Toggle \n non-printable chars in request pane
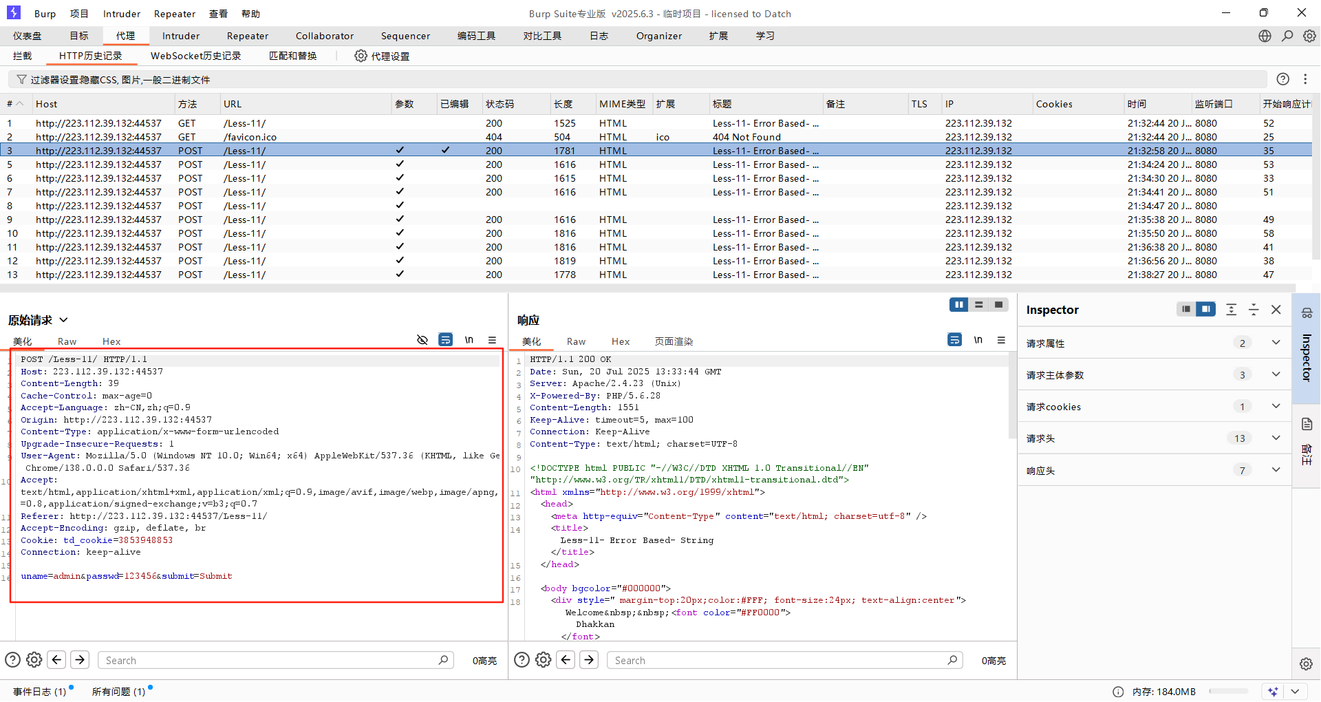1321x702 pixels. pyautogui.click(x=469, y=340)
